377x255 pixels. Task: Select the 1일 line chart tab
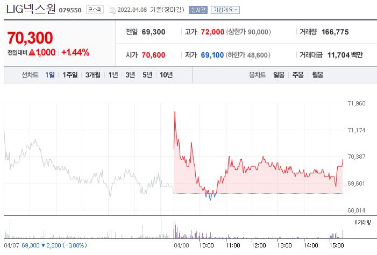[x=50, y=75]
